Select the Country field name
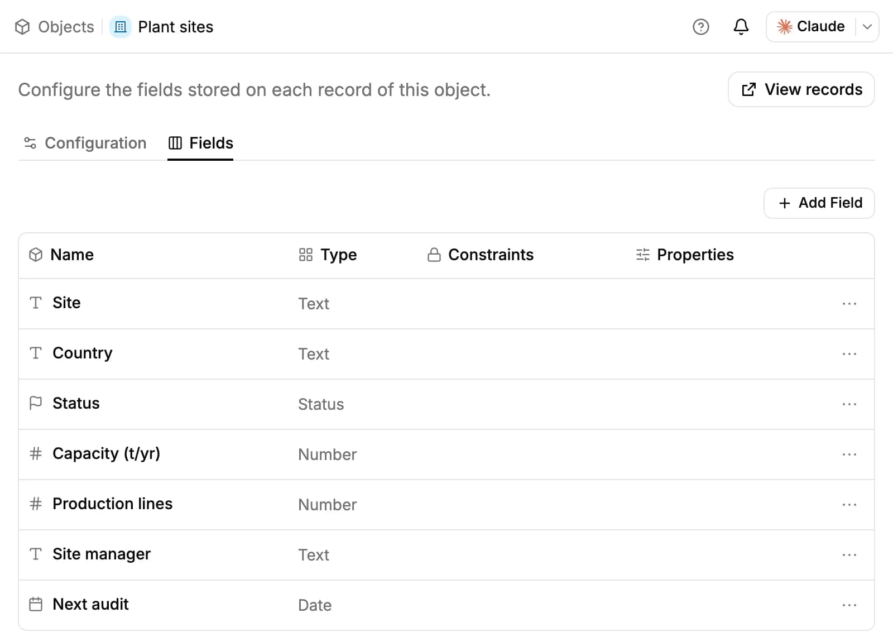This screenshot has height=632, width=893. point(83,353)
